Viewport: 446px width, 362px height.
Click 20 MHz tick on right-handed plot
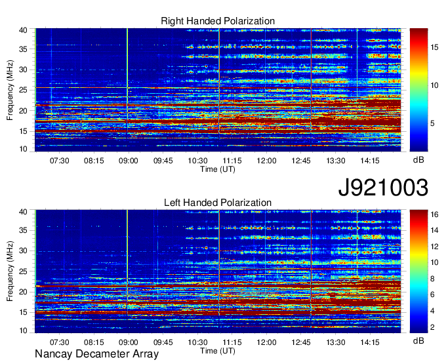(x=23, y=111)
